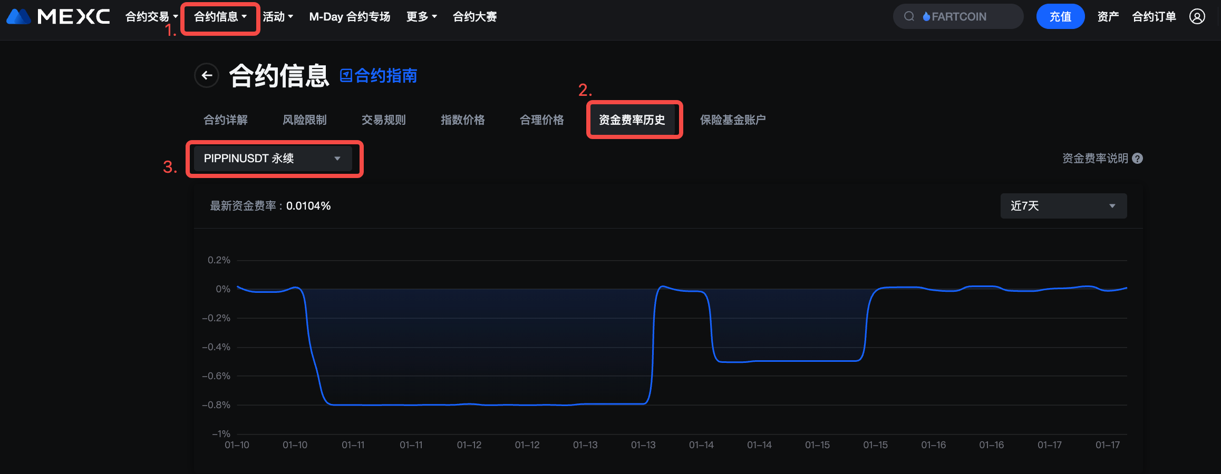Image resolution: width=1221 pixels, height=474 pixels.
Task: Switch to the 合约详解 tab
Action: [x=226, y=120]
